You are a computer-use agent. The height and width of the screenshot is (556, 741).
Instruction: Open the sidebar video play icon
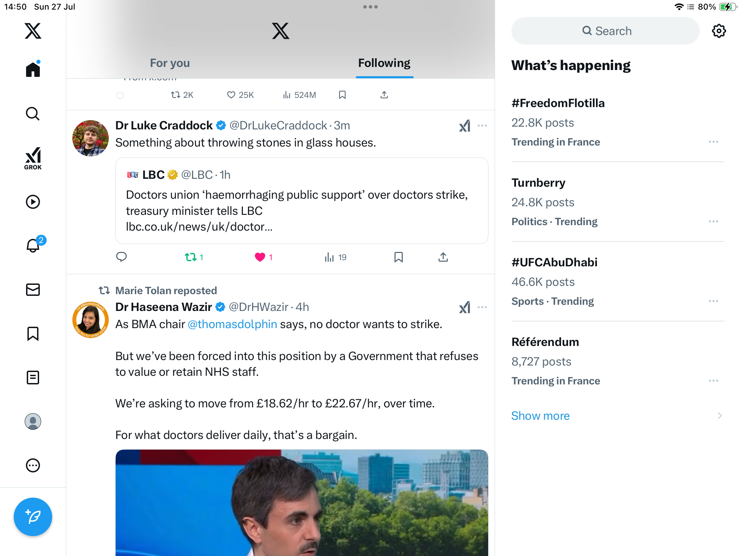click(x=33, y=202)
